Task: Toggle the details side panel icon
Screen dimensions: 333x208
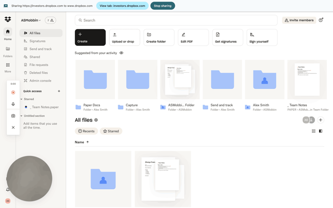Action: (x=321, y=131)
